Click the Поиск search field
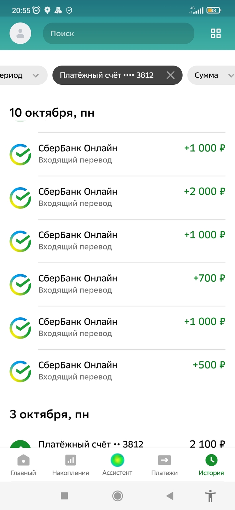Viewport: 235px width, 510px height. 119,33
